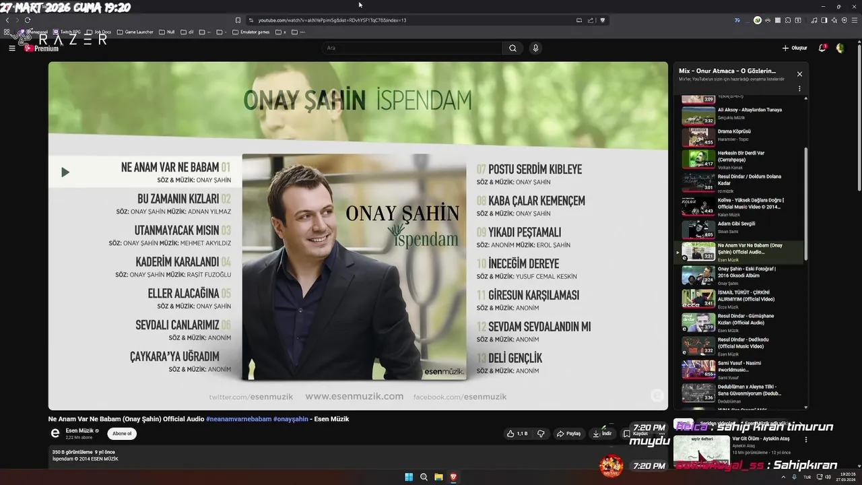The height and width of the screenshot is (485, 862).
Task: Select Resul Dindar - Dedikodu playlist item
Action: coord(741,346)
